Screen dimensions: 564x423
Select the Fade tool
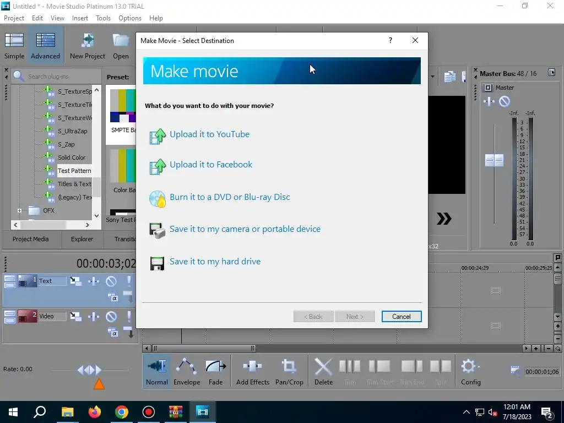tap(215, 371)
